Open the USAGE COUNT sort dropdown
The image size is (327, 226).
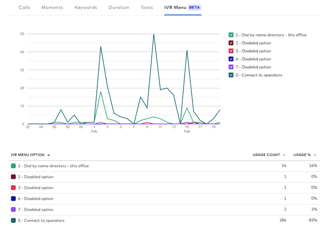[285, 155]
